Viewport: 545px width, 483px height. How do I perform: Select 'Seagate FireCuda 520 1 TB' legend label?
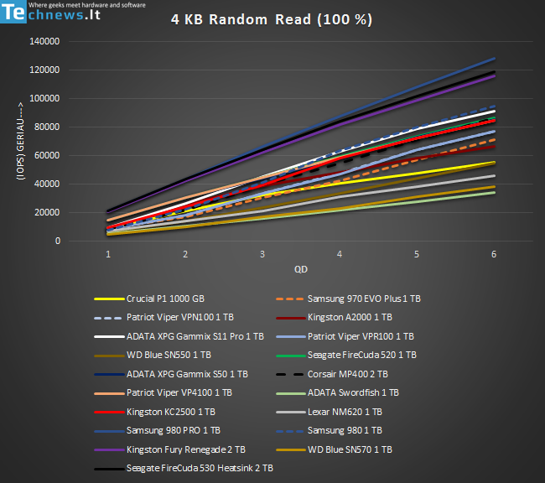(362, 355)
